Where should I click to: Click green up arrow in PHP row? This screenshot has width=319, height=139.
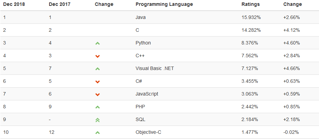[x=98, y=107]
